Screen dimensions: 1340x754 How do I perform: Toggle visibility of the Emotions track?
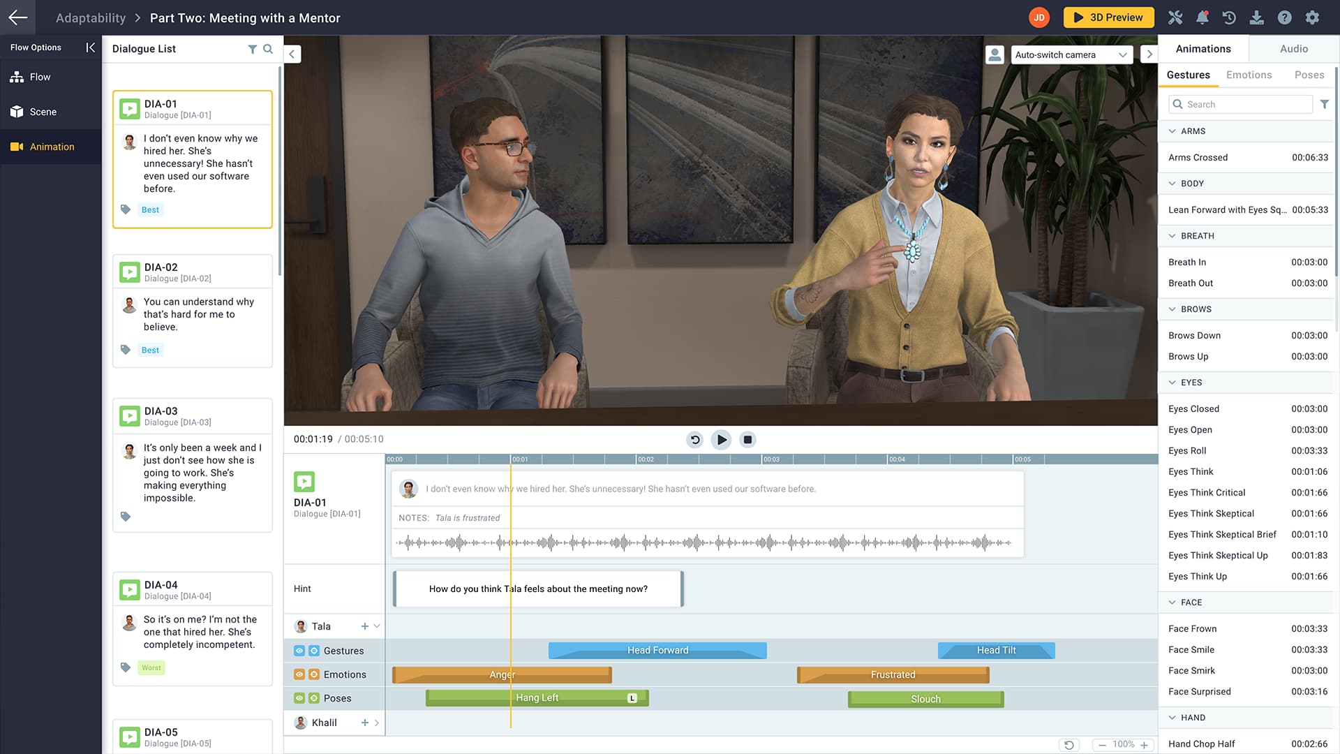click(299, 674)
